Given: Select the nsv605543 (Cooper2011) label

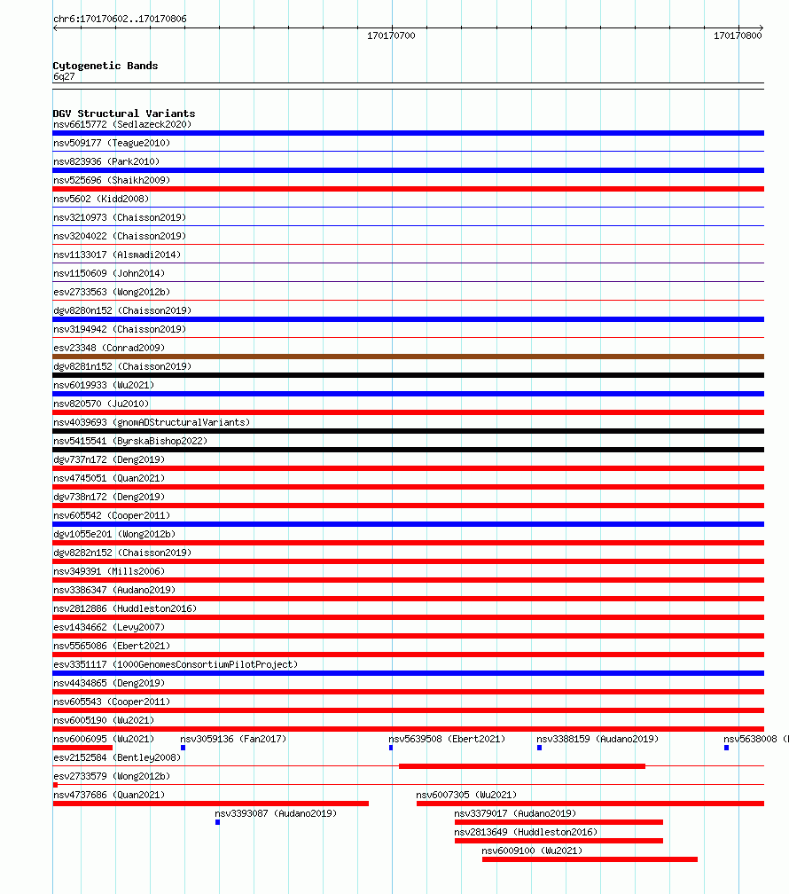Looking at the screenshot, I should tap(112, 702).
